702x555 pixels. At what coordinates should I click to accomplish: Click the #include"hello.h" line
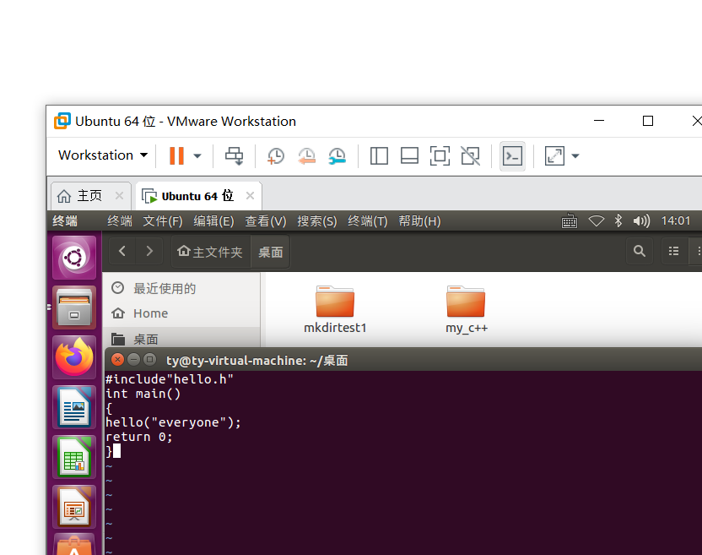(170, 379)
